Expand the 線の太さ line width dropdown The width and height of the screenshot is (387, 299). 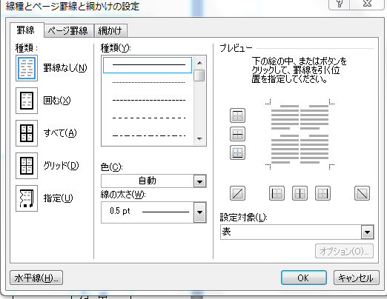pos(153,212)
